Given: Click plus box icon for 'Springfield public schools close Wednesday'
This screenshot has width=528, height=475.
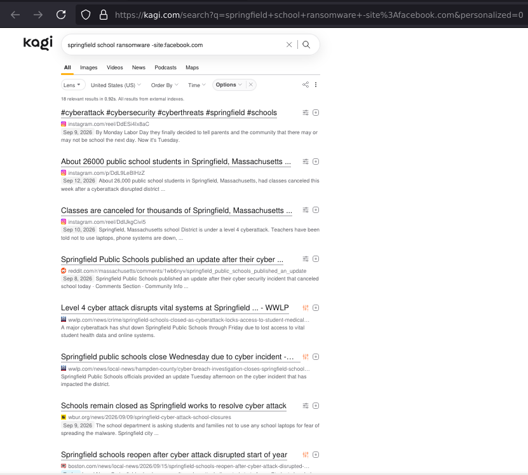Looking at the screenshot, I should coord(316,357).
